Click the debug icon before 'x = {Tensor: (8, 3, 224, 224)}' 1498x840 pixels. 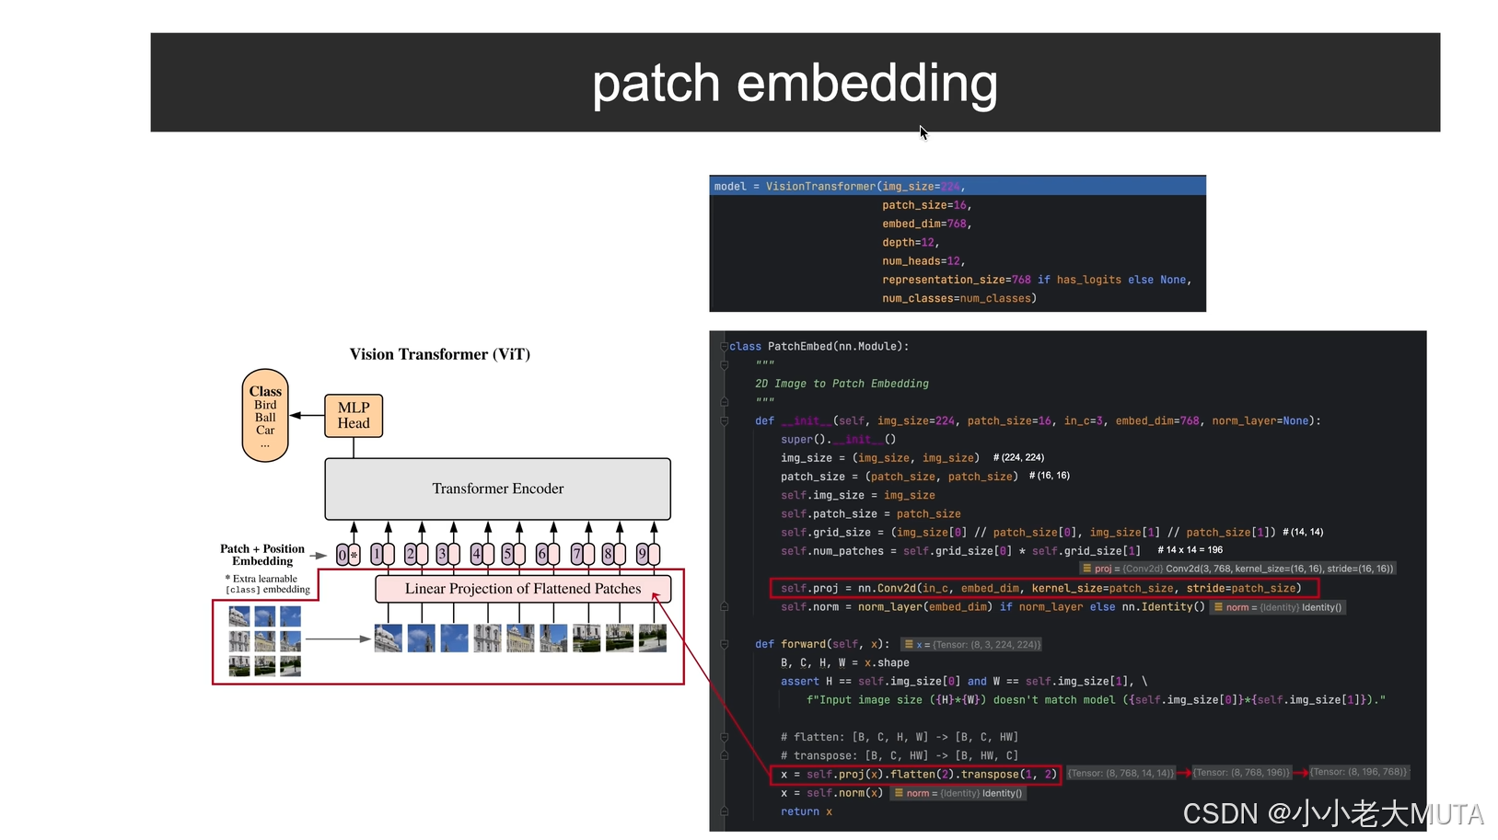pyautogui.click(x=908, y=644)
